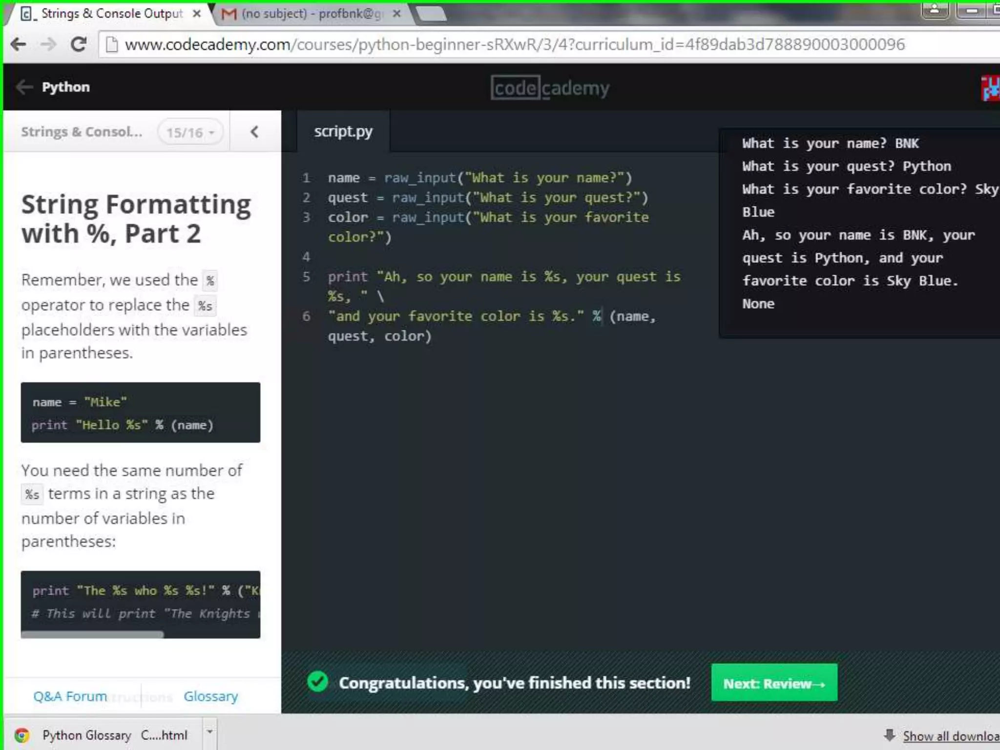The height and width of the screenshot is (750, 1000).
Task: Click the Next: Review button
Action: pos(774,683)
